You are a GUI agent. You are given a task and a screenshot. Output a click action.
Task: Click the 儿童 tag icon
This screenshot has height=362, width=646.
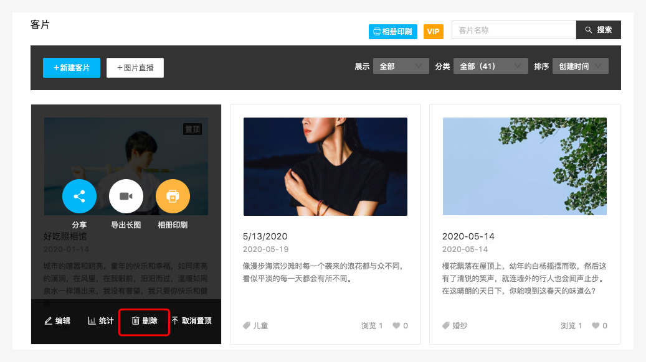pos(247,326)
